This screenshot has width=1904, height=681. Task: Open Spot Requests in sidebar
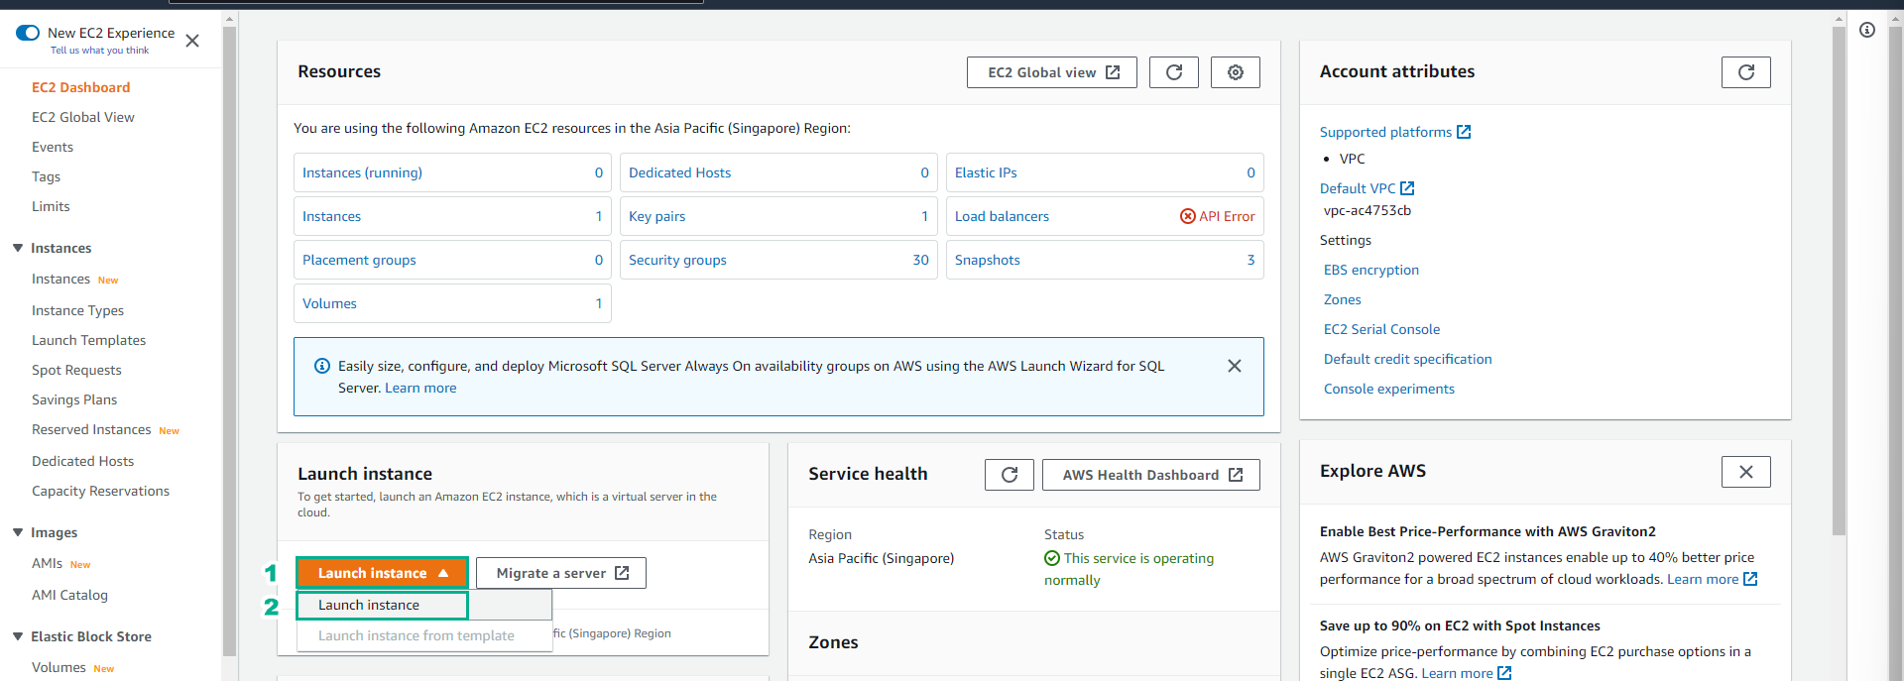point(76,370)
